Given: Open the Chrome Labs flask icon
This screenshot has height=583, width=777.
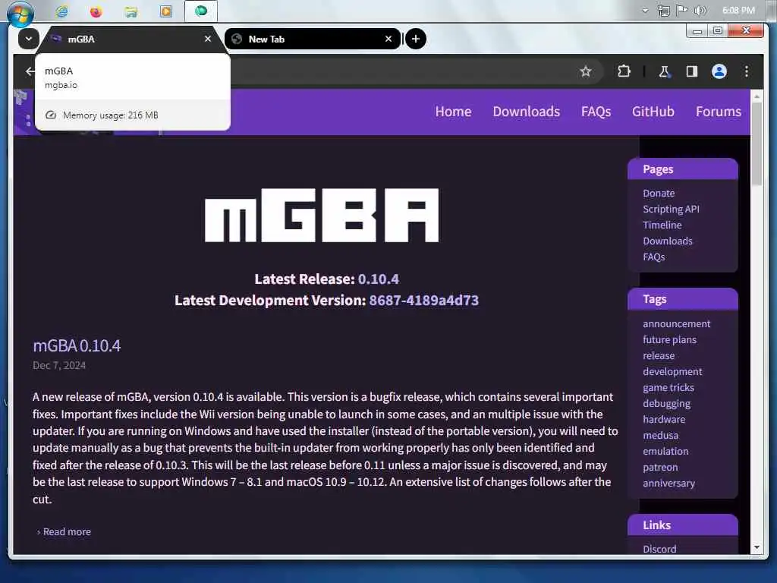Looking at the screenshot, I should click(665, 72).
